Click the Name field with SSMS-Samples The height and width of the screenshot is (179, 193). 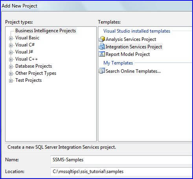pyautogui.click(x=121, y=160)
